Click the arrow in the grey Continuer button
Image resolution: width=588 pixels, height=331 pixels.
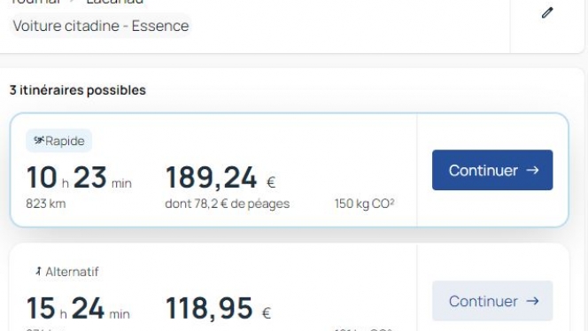[532, 301]
